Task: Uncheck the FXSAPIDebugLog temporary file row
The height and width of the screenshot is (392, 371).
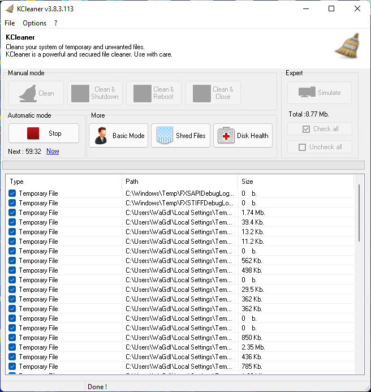Action: [12, 193]
